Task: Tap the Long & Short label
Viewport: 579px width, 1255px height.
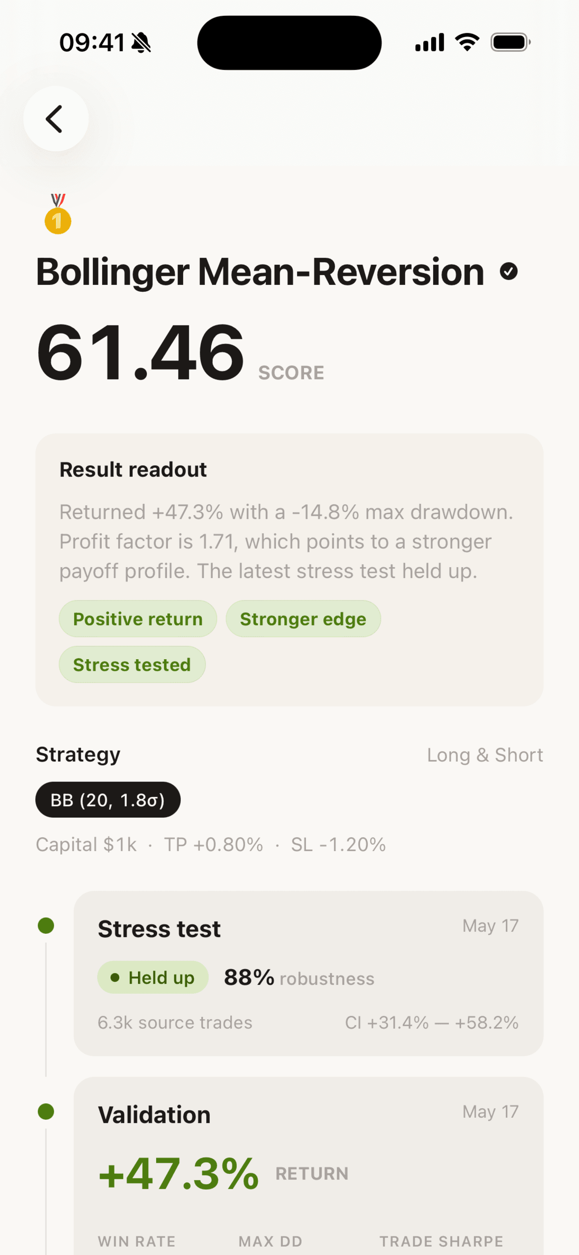Action: (485, 754)
